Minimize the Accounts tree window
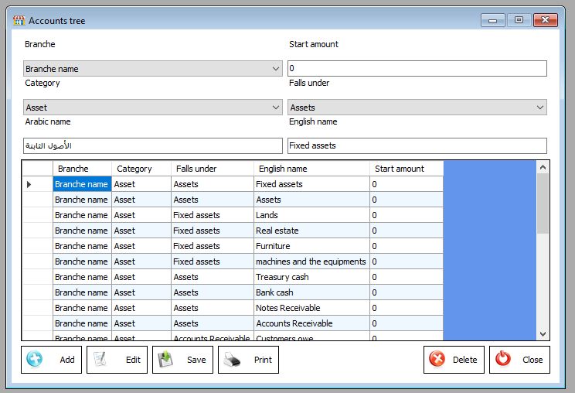Screen dimensions: 575x393 tap(493, 20)
